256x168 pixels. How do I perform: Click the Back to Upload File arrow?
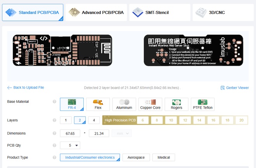[10, 88]
